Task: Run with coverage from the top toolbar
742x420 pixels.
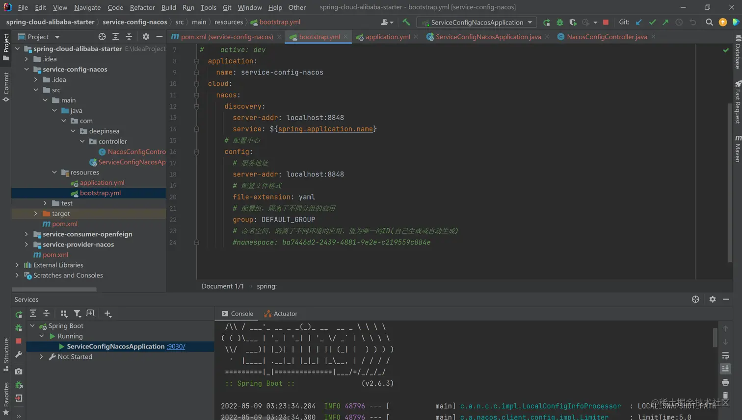Action: [x=573, y=22]
